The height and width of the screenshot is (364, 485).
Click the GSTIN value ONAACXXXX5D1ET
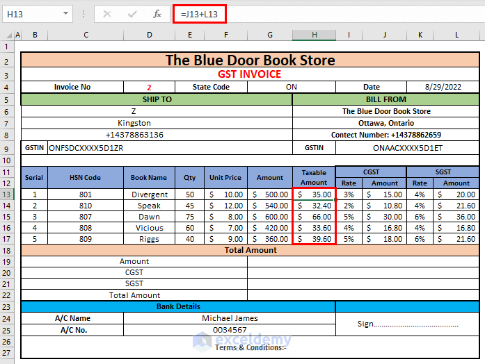(407, 148)
